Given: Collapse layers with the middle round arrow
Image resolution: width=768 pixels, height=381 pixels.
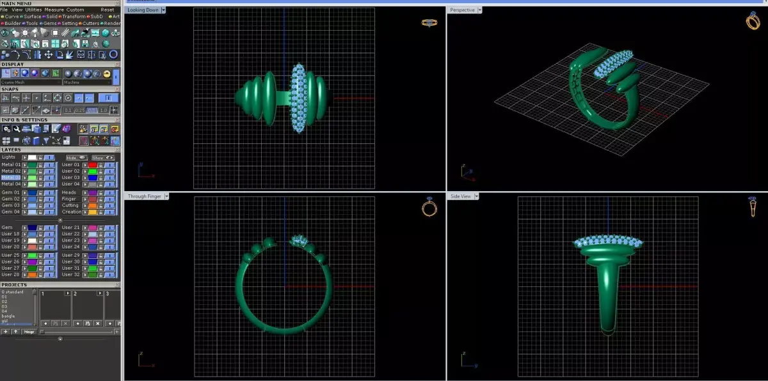Looking at the screenshot, I should pos(60,221).
